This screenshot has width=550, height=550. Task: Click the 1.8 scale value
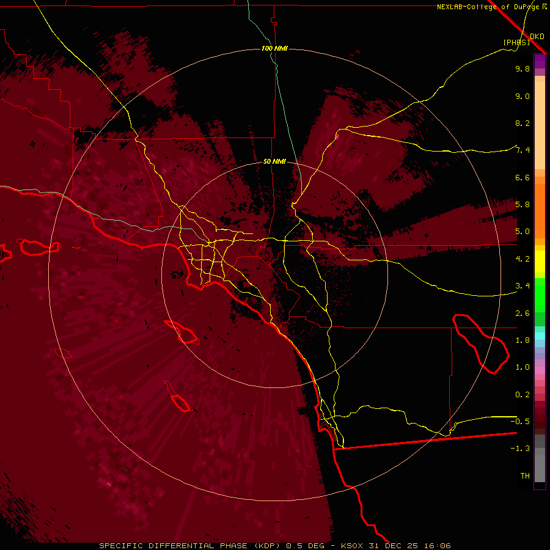tap(522, 340)
